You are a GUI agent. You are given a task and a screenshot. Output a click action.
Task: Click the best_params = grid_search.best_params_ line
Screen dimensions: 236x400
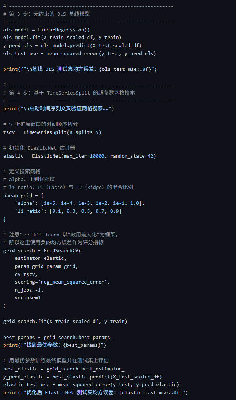pos(58,337)
